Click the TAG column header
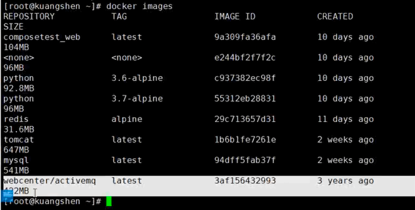The width and height of the screenshot is (415, 210). click(119, 16)
